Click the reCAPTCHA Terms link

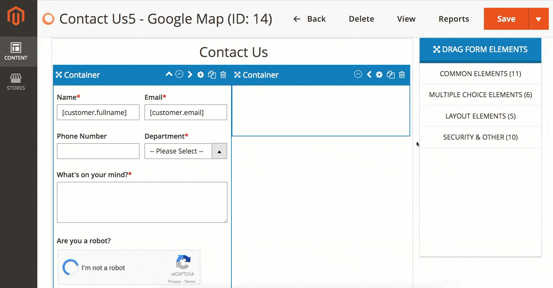pyautogui.click(x=190, y=282)
